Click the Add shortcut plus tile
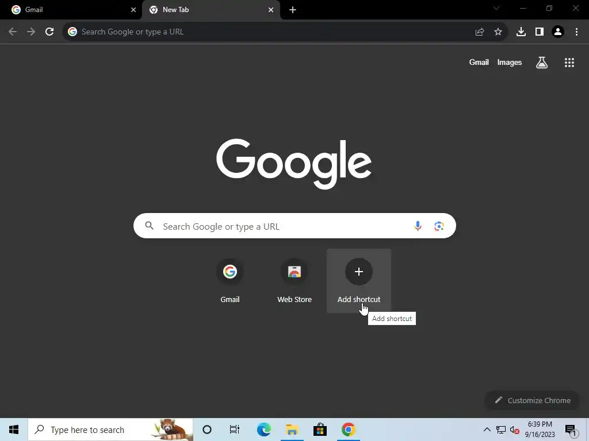589x441 pixels. (359, 280)
